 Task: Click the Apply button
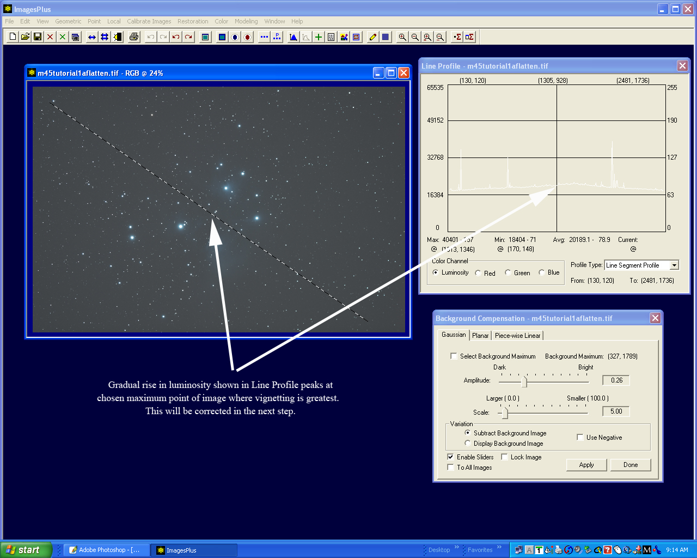tap(586, 465)
